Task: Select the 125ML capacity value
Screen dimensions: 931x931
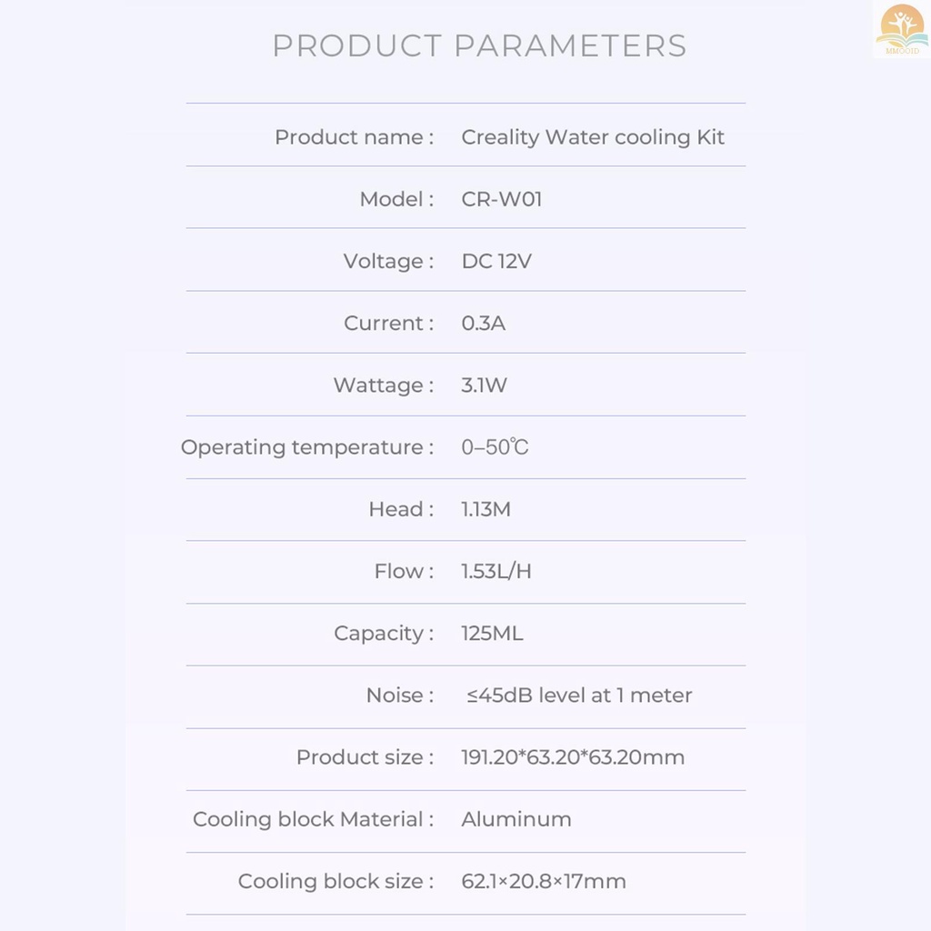Action: [492, 634]
